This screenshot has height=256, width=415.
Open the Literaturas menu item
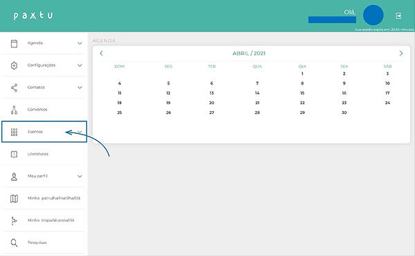click(x=44, y=154)
